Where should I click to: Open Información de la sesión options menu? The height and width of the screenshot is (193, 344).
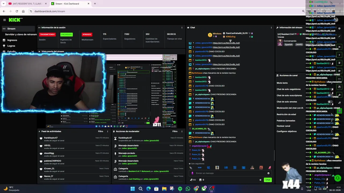182,28
